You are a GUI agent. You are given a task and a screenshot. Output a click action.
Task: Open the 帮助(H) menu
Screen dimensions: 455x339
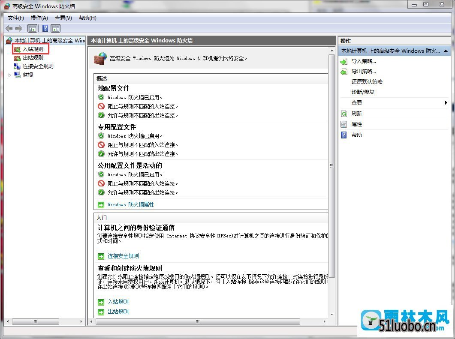point(87,18)
